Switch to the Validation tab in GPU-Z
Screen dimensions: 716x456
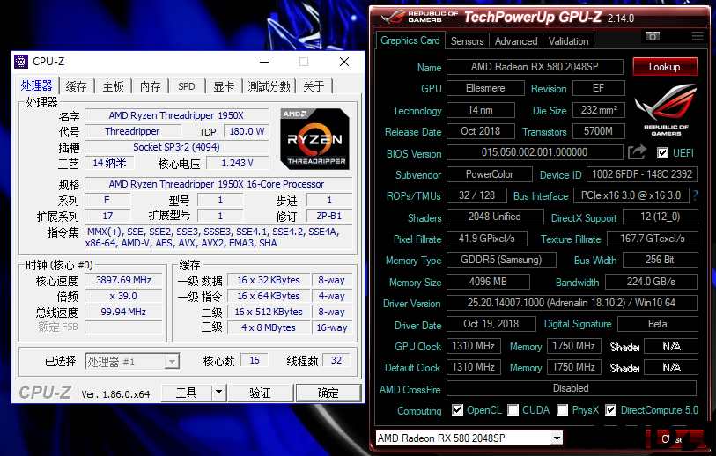click(569, 41)
